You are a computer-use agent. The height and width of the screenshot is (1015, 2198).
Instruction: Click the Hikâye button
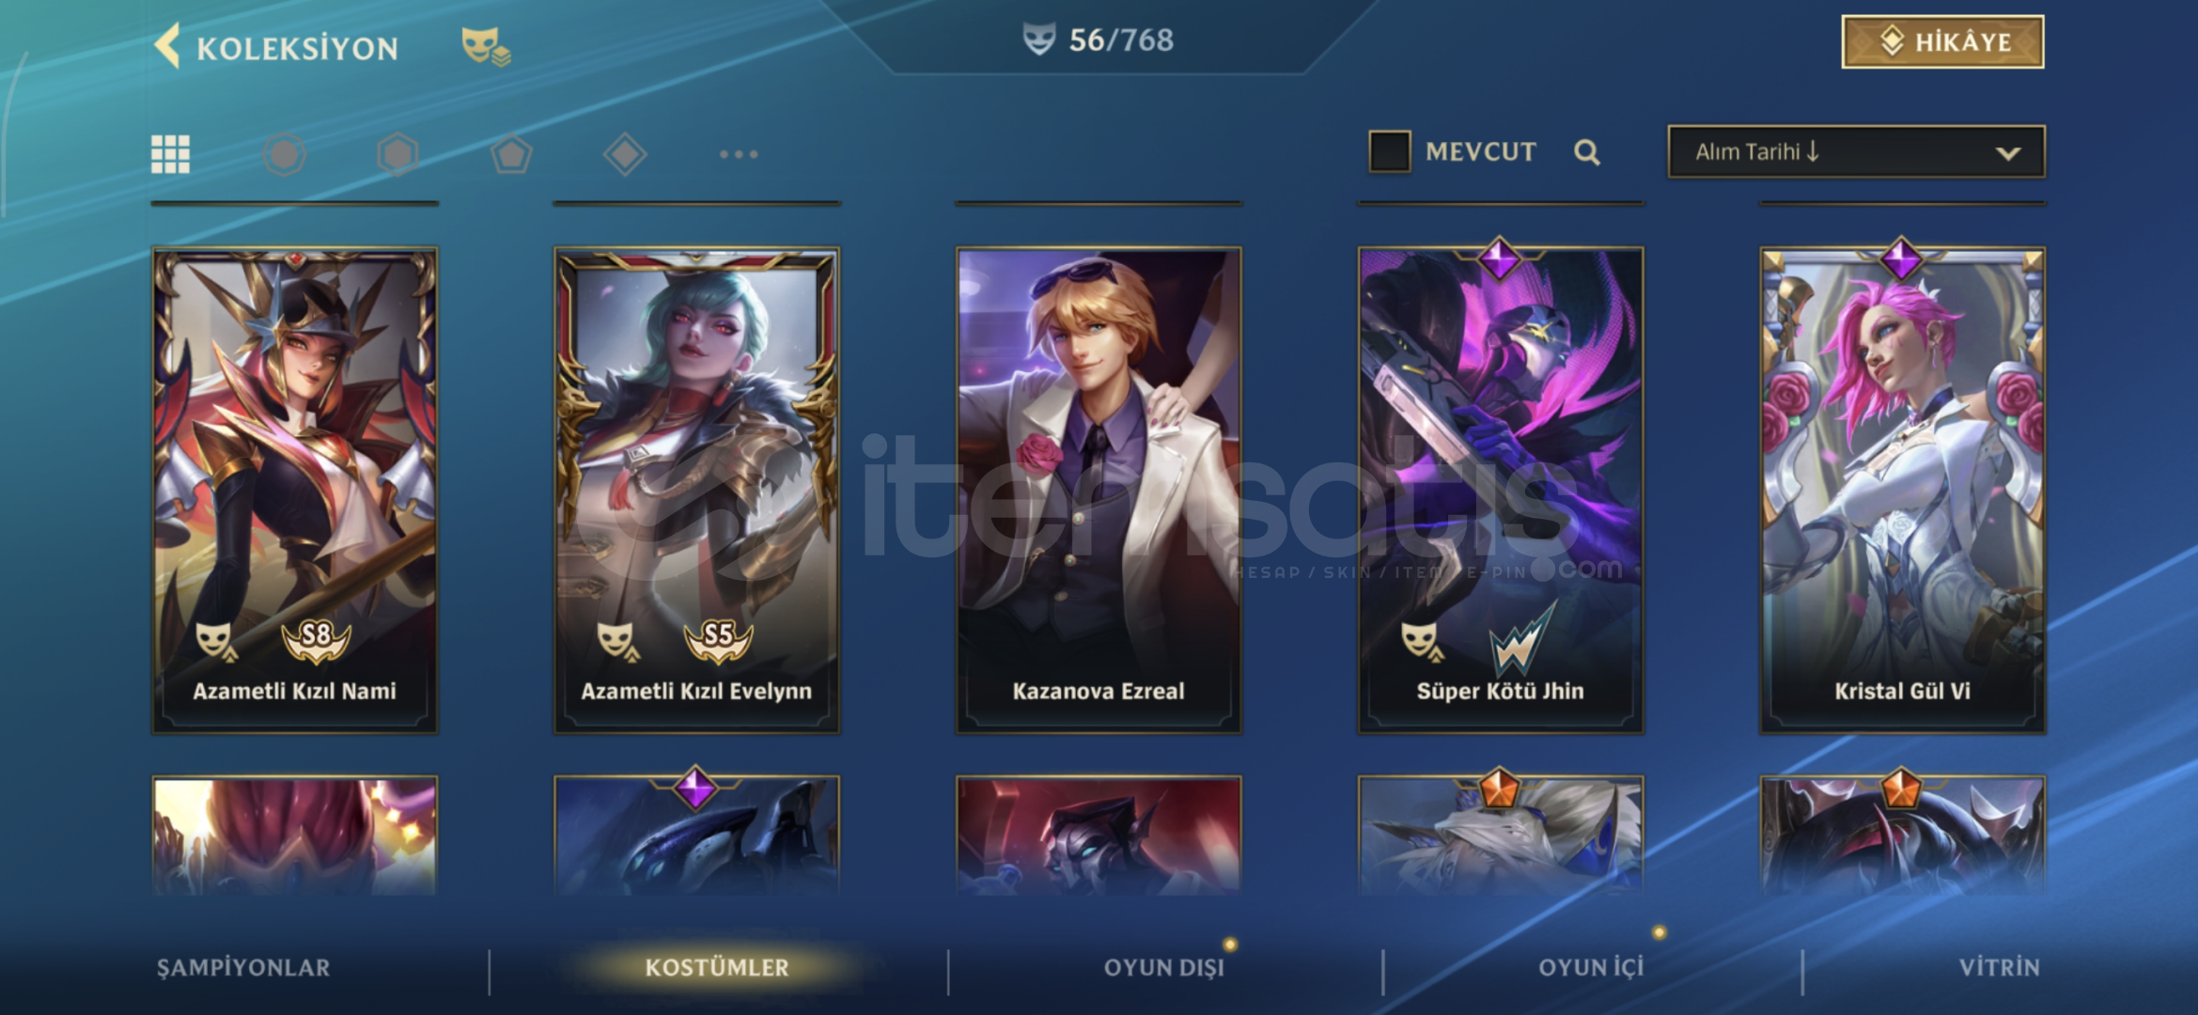tap(1942, 42)
